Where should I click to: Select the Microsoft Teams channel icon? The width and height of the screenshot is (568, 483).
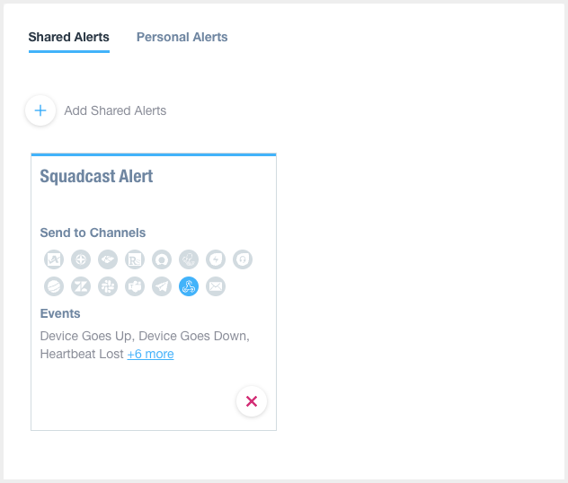(x=135, y=286)
